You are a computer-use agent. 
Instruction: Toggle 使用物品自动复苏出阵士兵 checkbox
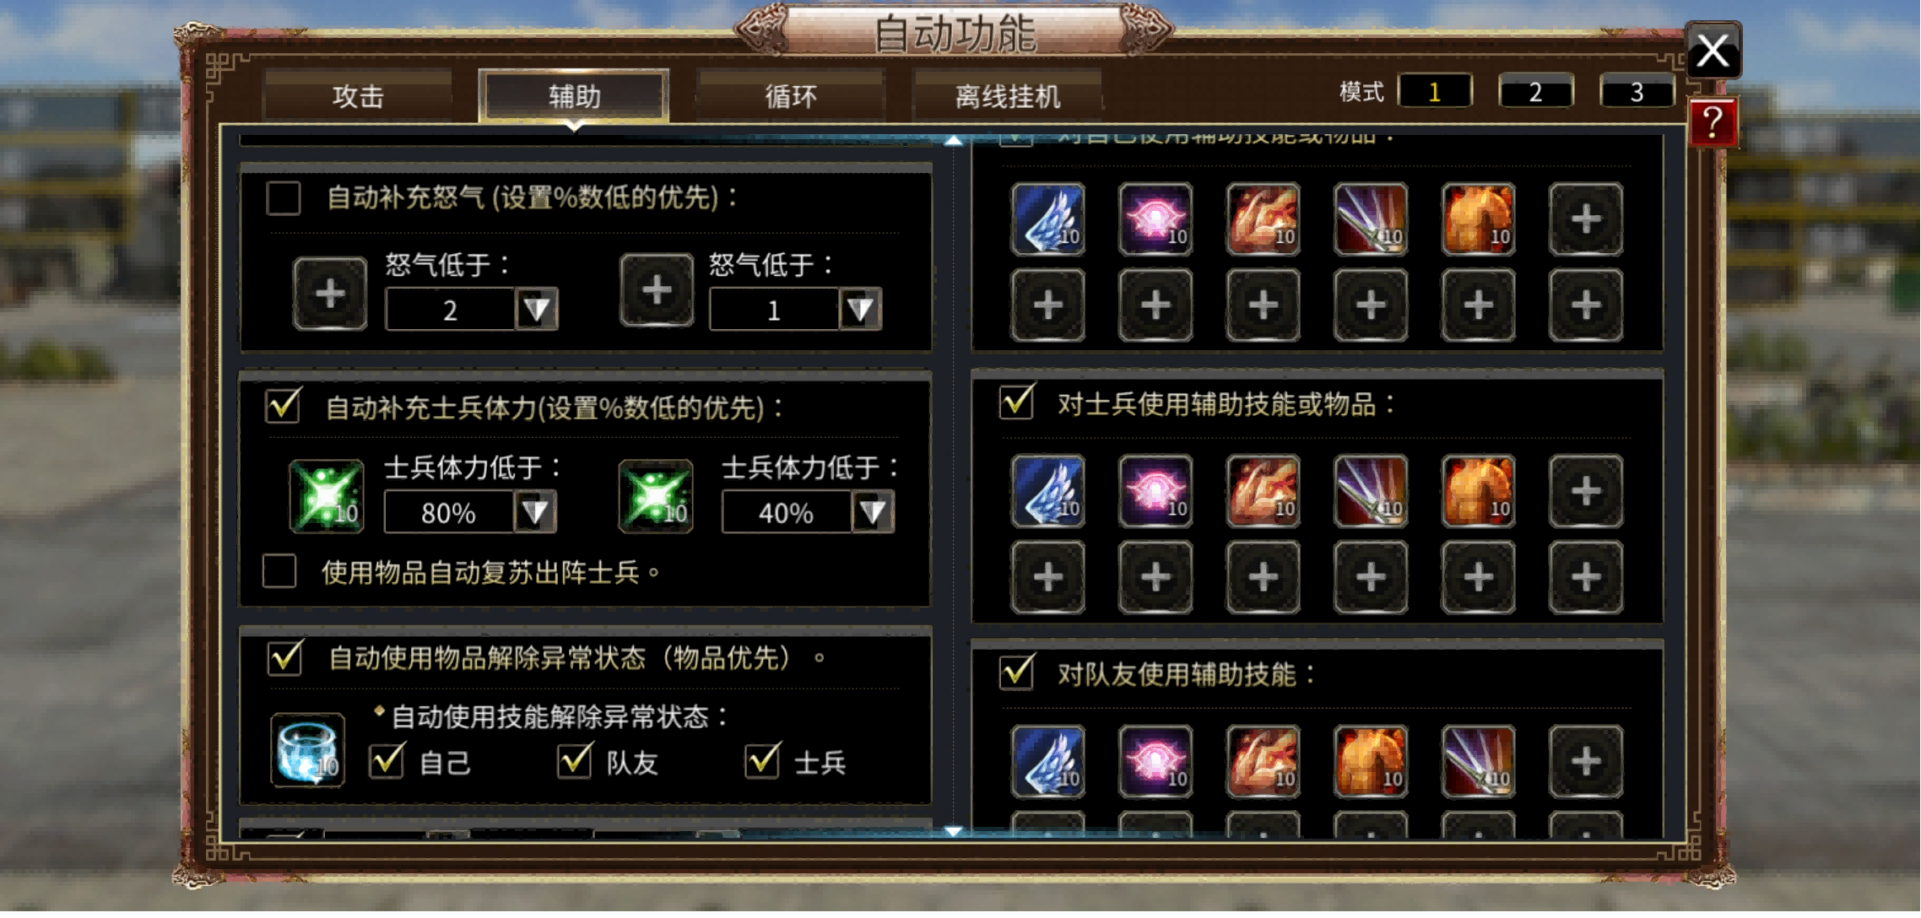coord(279,571)
